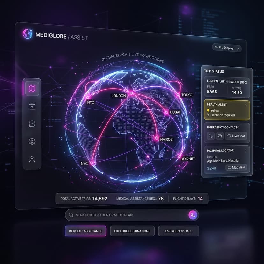This screenshot has width=264, height=264.
Task: Open the hospital Map view
Action: coord(236,167)
